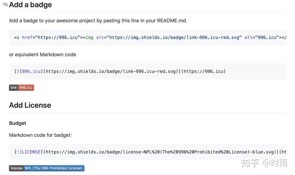This screenshot has width=295, height=175.
Task: Click the gray 'license' label of the badge
Action: click(16, 168)
